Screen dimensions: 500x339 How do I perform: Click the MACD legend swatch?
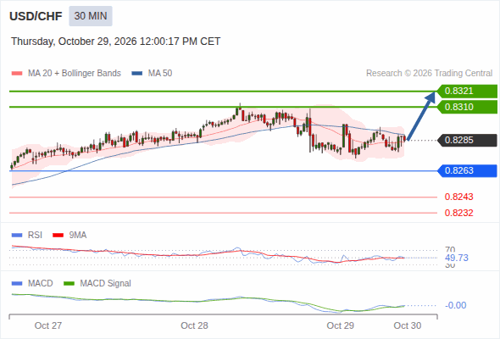coord(17,284)
